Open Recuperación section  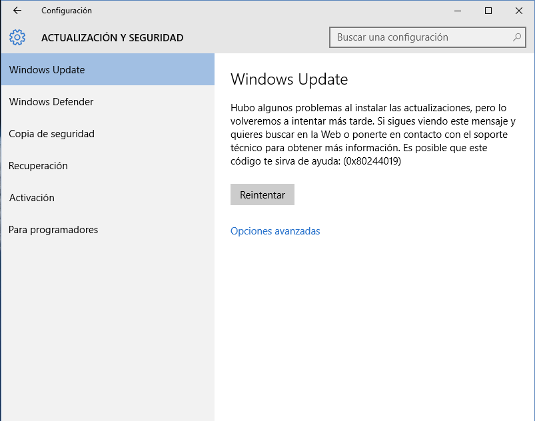coord(108,166)
